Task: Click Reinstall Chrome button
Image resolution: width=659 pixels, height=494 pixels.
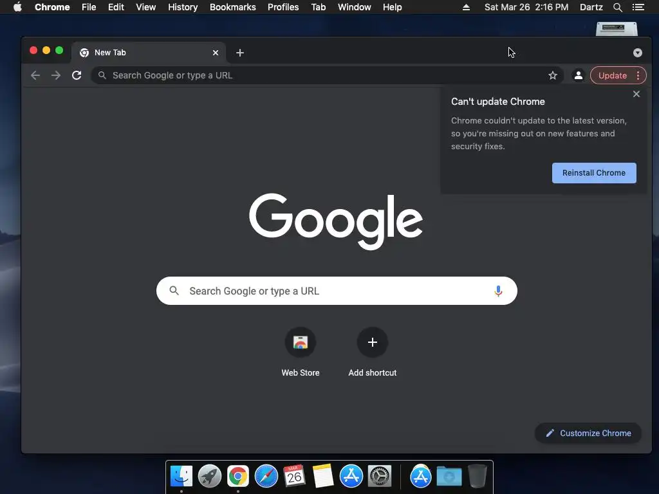Action: (x=594, y=173)
